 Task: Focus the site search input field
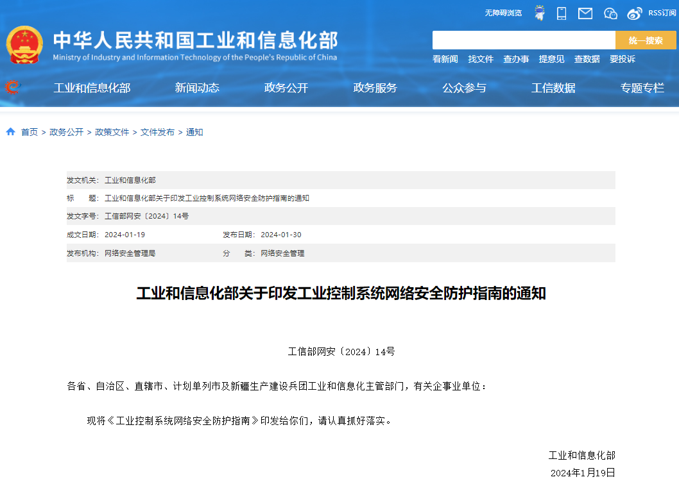click(x=523, y=40)
